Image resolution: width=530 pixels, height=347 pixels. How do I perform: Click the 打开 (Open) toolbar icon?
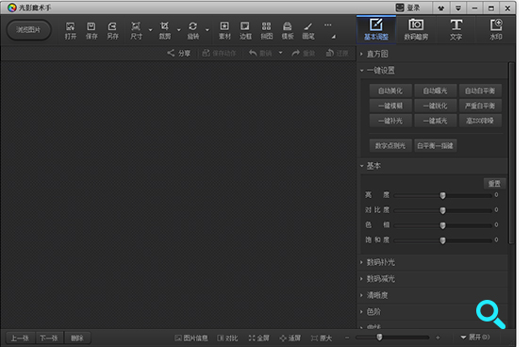(x=71, y=30)
